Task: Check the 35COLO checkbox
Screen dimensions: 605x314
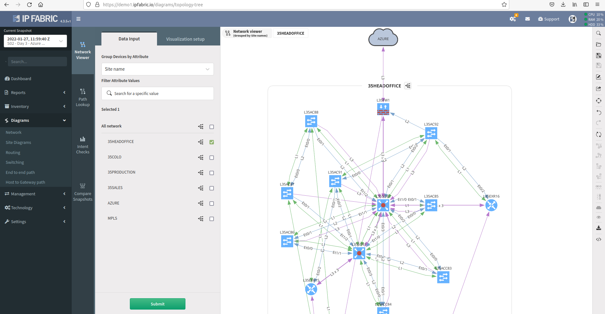Action: tap(212, 157)
